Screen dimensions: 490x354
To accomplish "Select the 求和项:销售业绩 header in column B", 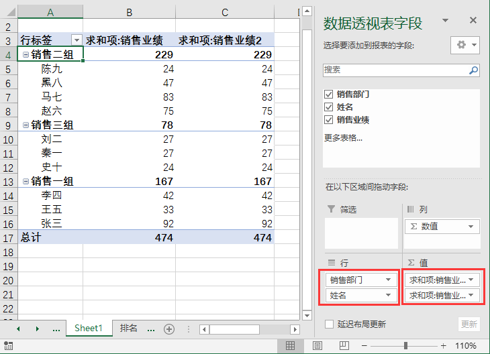I will point(130,40).
